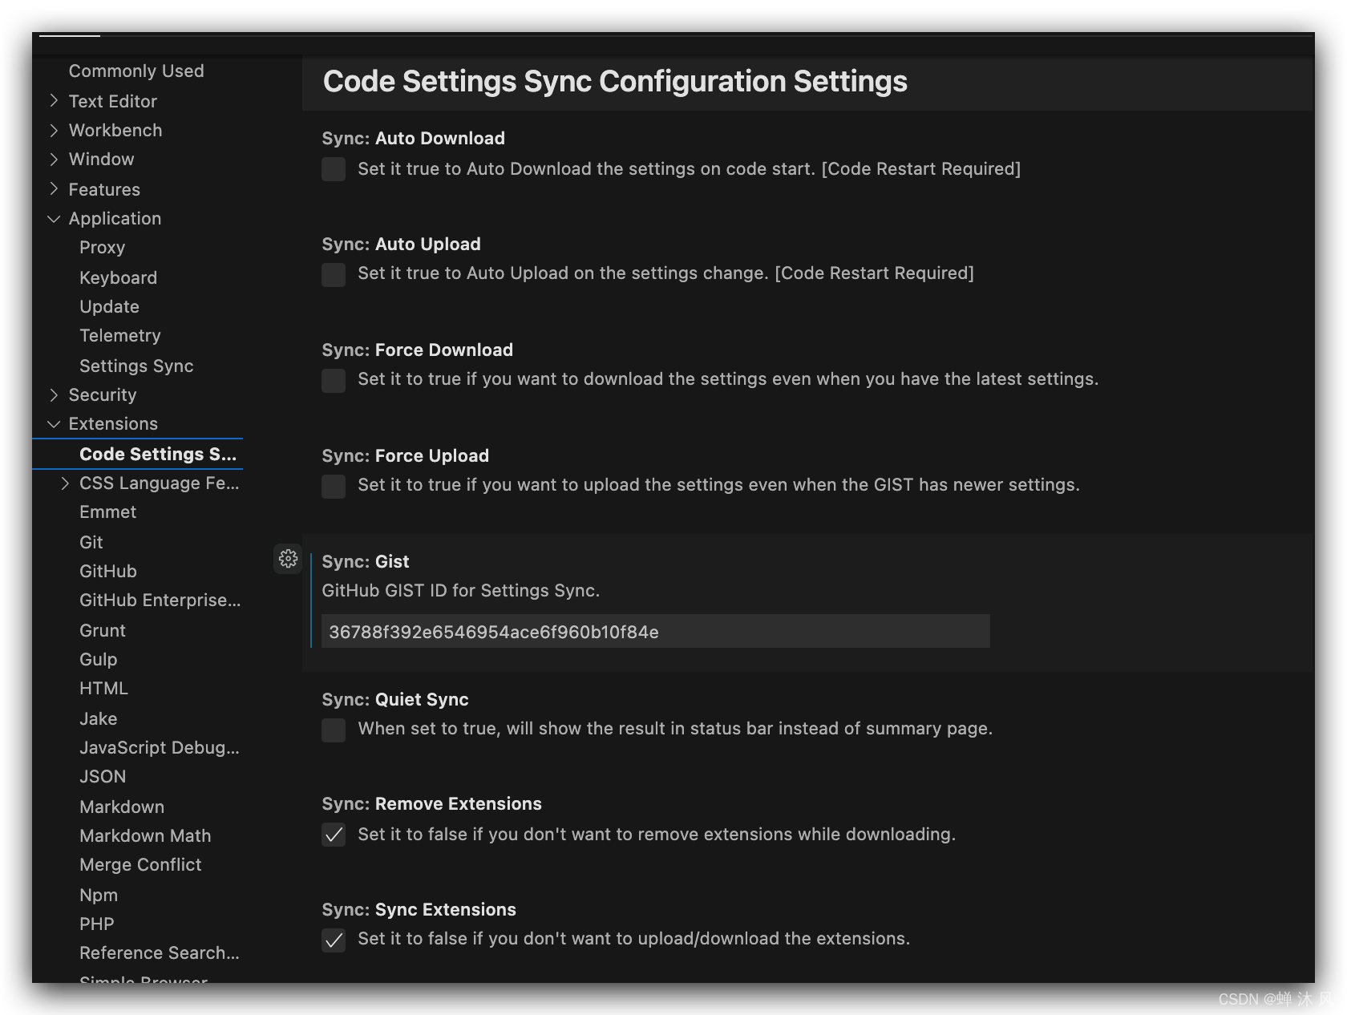Check the Sync: Force Upload option
1347x1015 pixels.
(x=334, y=486)
